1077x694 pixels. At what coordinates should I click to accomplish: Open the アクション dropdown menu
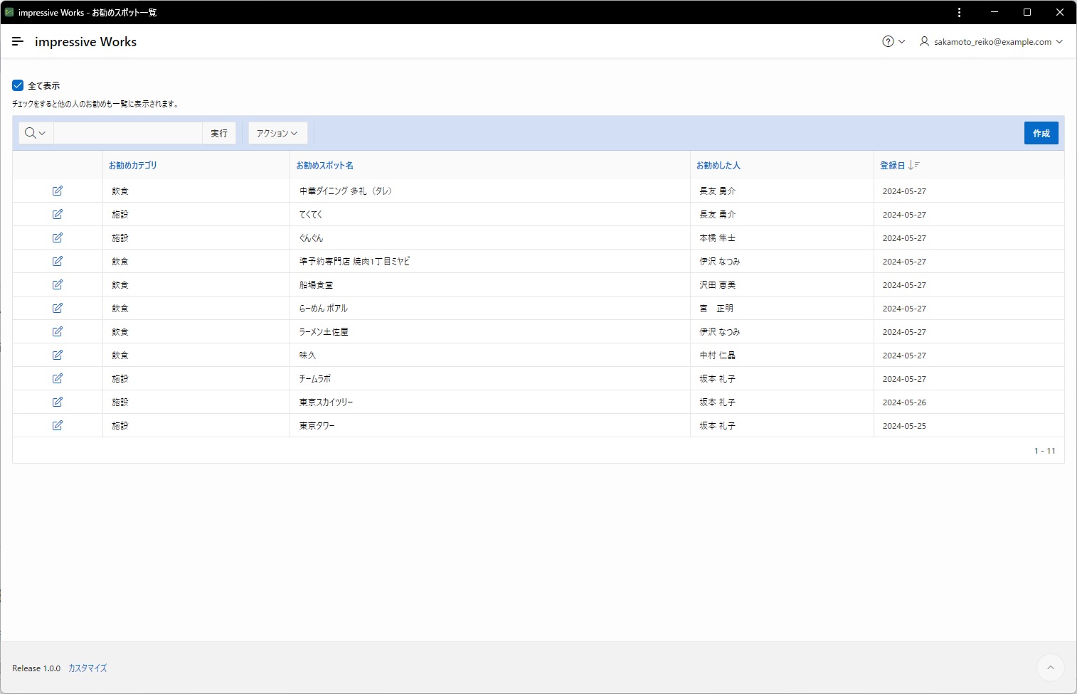[x=277, y=133]
